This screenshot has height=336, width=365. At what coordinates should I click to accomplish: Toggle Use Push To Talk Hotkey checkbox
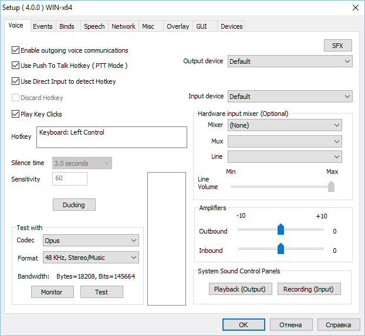click(x=15, y=66)
